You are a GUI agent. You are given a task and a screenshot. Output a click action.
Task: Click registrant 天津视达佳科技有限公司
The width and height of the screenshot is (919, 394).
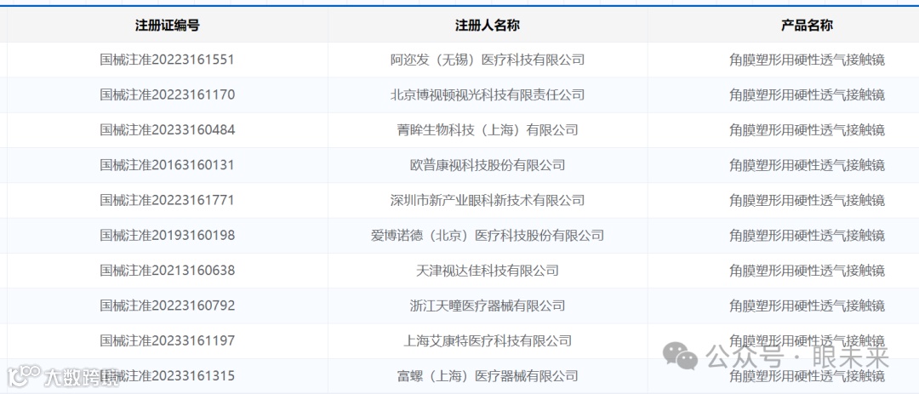point(487,271)
